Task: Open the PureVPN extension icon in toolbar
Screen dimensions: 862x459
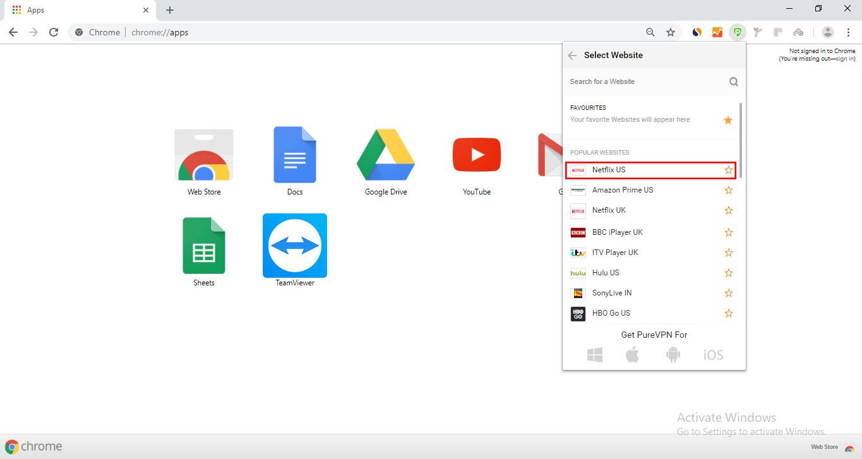Action: (x=737, y=32)
